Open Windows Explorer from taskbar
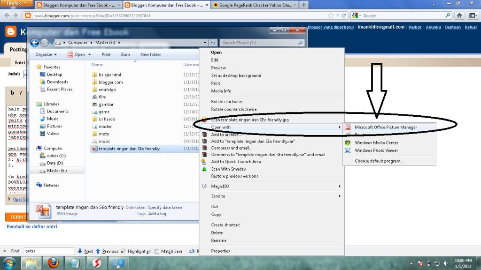Viewport: 481px width, 270px height. pyautogui.click(x=31, y=263)
